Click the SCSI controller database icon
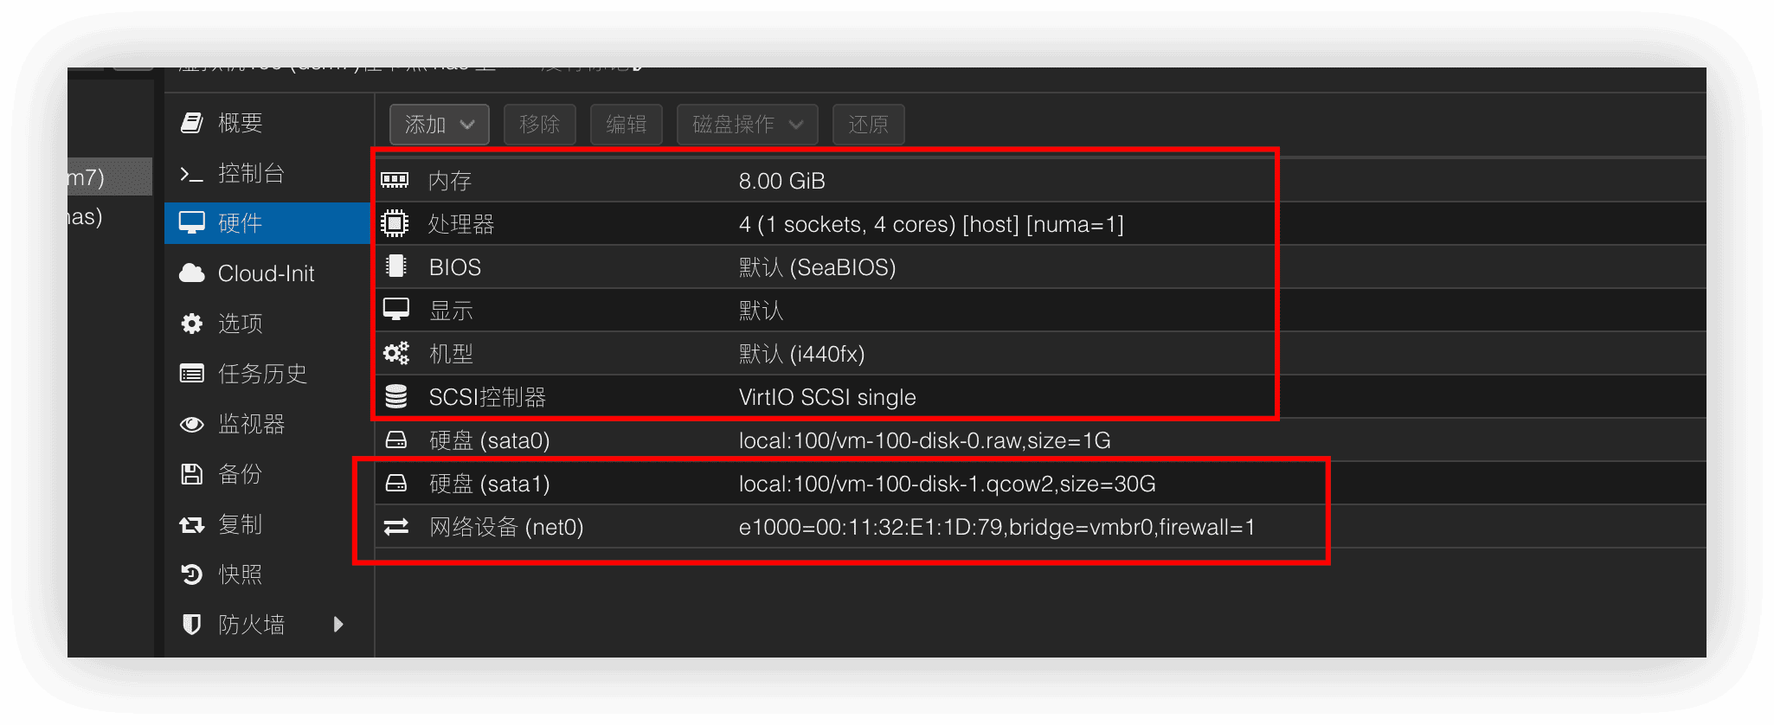The image size is (1774, 725). 395,396
